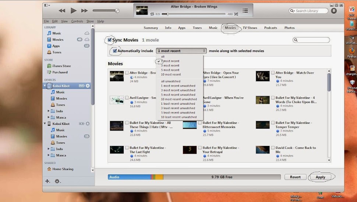Select Music in the Library section
Screen dimensions: 357x202
pos(57,33)
